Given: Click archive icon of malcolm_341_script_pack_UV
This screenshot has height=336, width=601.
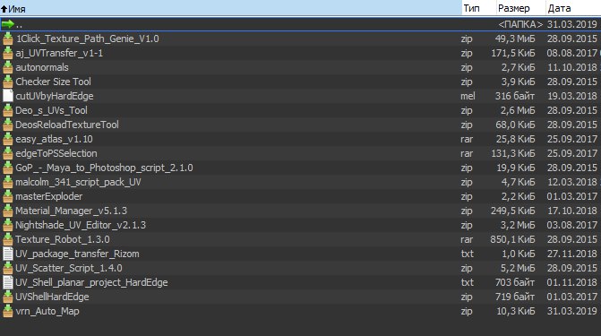Looking at the screenshot, I should tap(8, 182).
